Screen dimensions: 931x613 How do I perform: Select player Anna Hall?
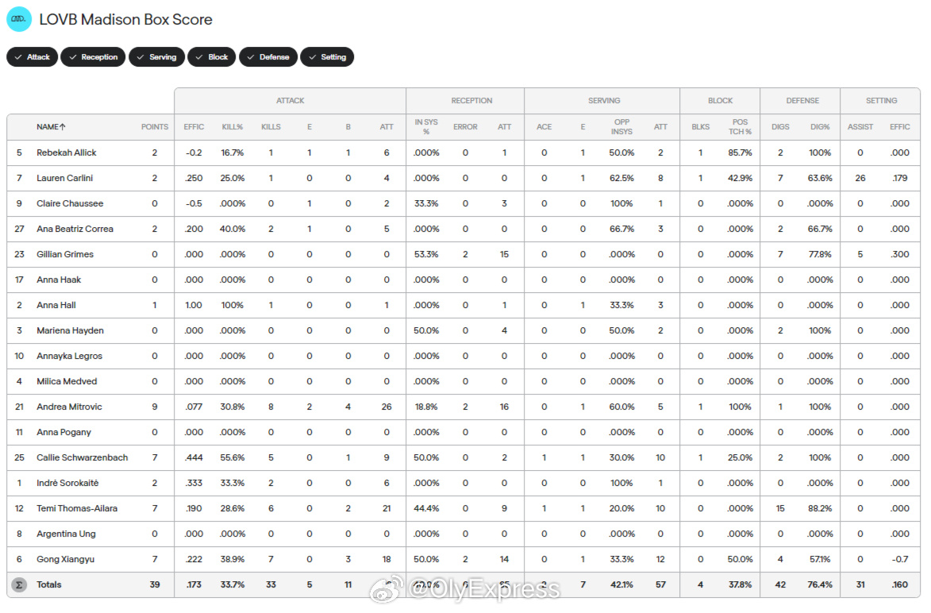[56, 306]
